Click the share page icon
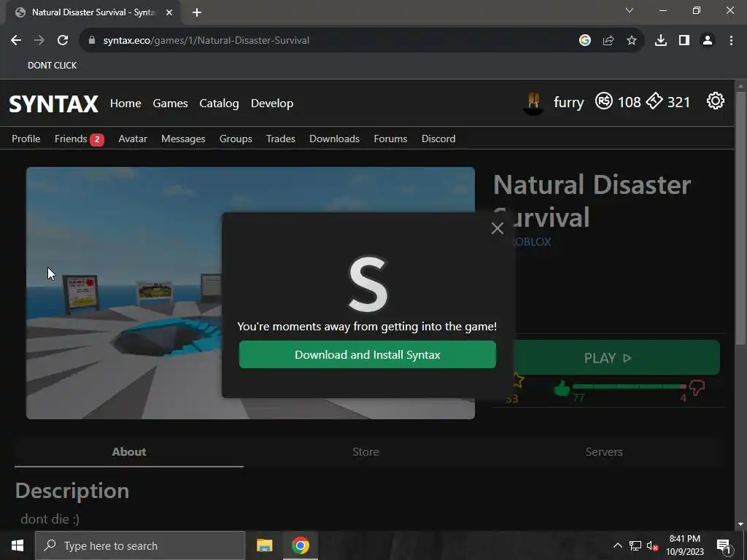The image size is (747, 560). click(608, 41)
